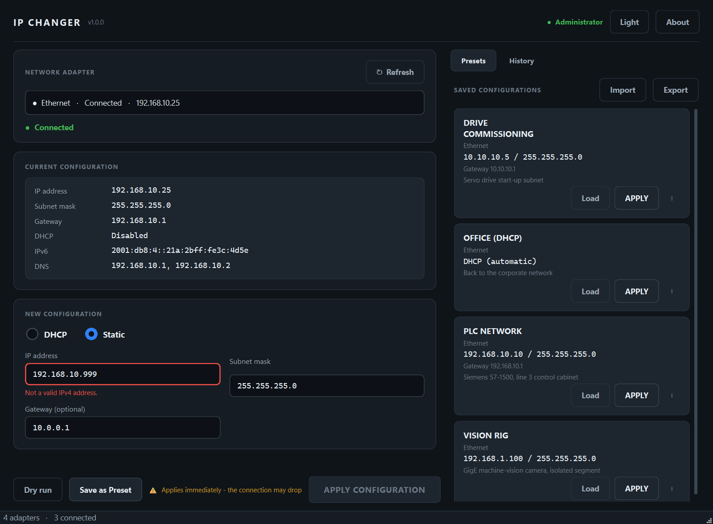Open more options for Vision Rig preset
Screen dimensions: 713x524
click(x=672, y=489)
